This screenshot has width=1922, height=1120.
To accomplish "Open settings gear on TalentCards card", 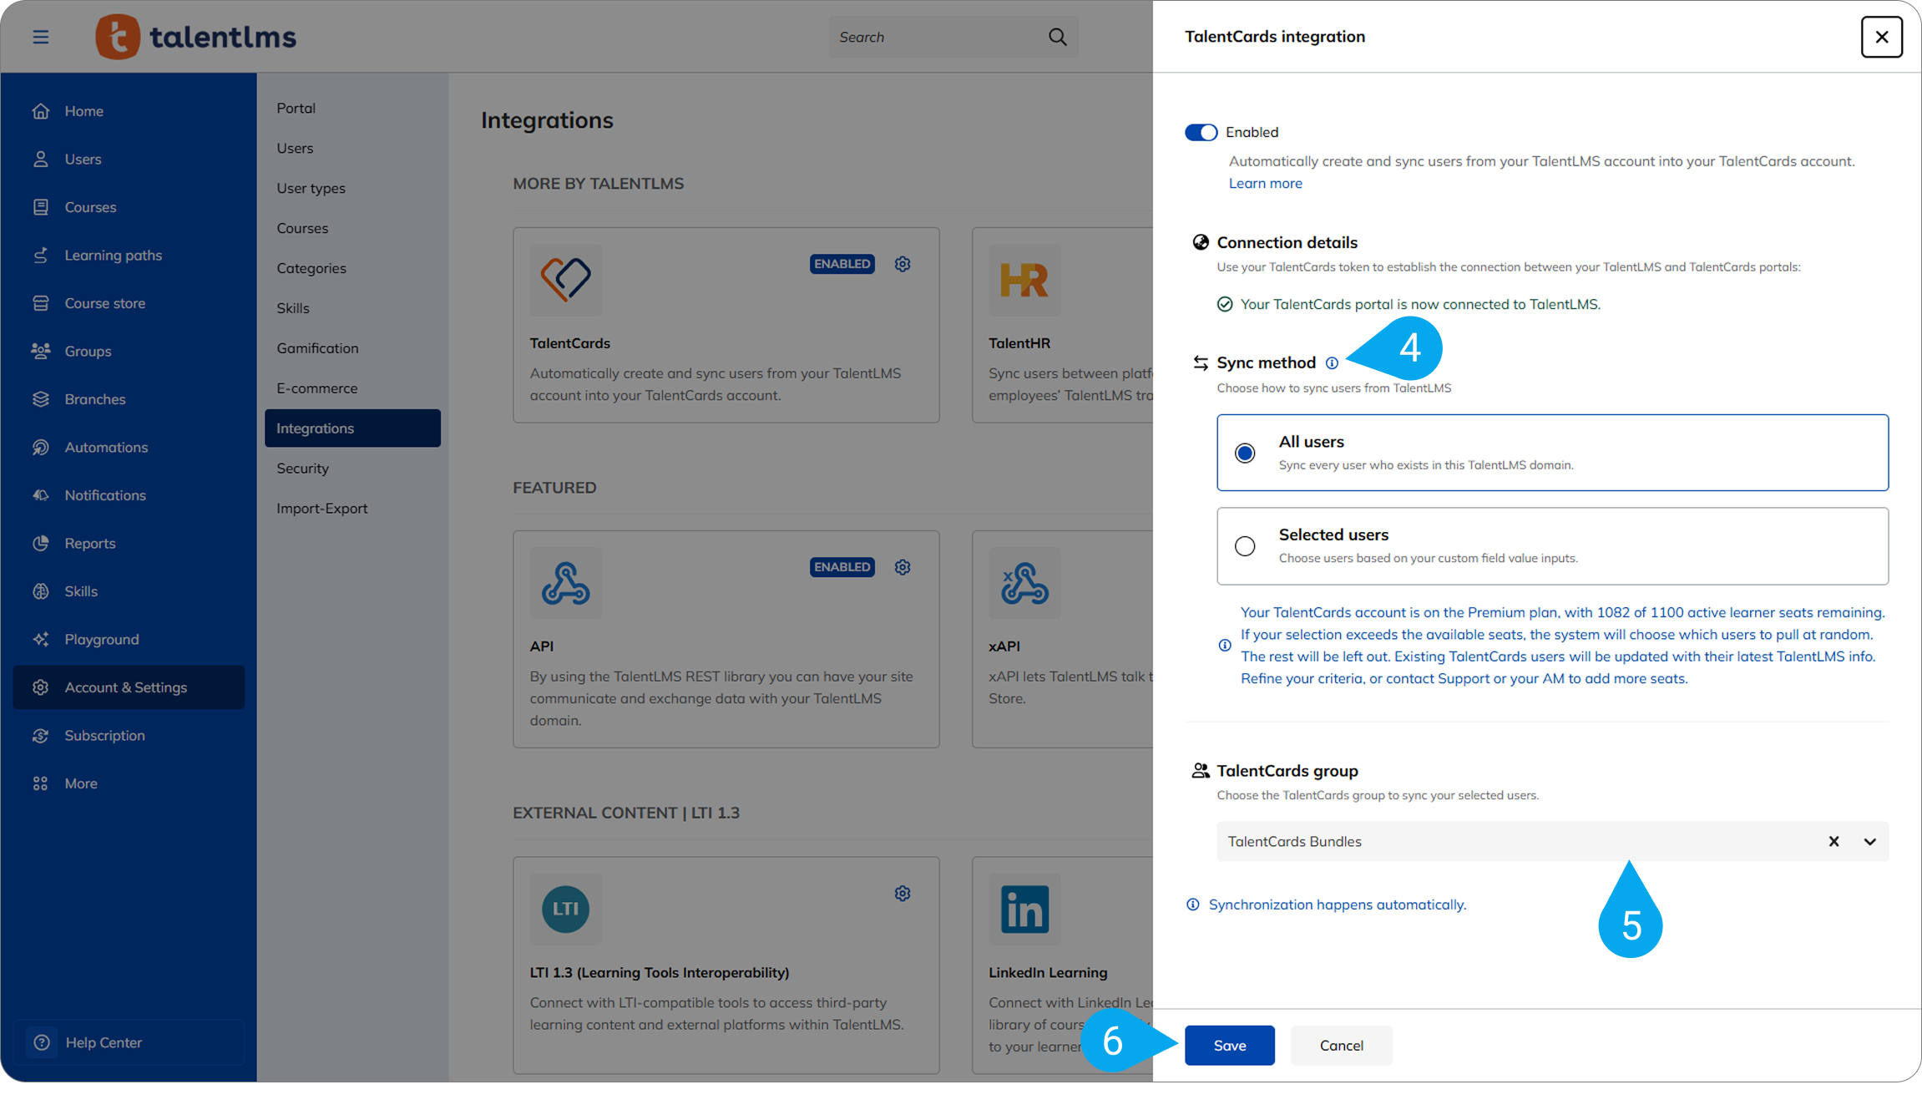I will click(903, 264).
